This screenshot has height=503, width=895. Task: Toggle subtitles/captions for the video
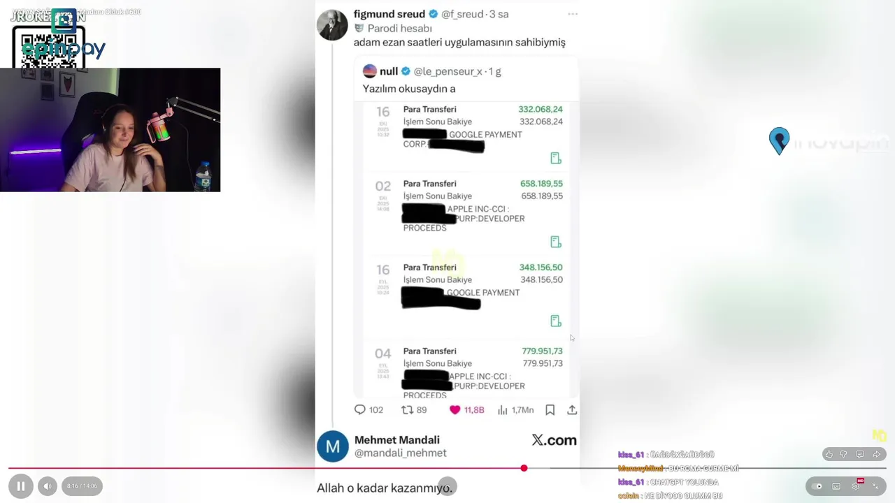pos(836,486)
